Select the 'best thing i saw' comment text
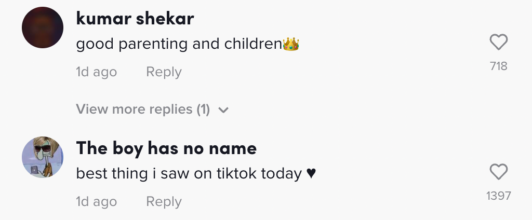Viewport: 532px width, 220px height. 189,174
